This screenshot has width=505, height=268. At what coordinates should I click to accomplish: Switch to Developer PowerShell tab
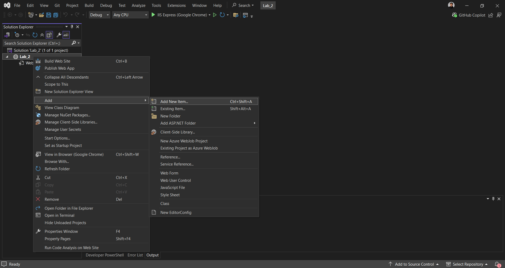coord(105,255)
